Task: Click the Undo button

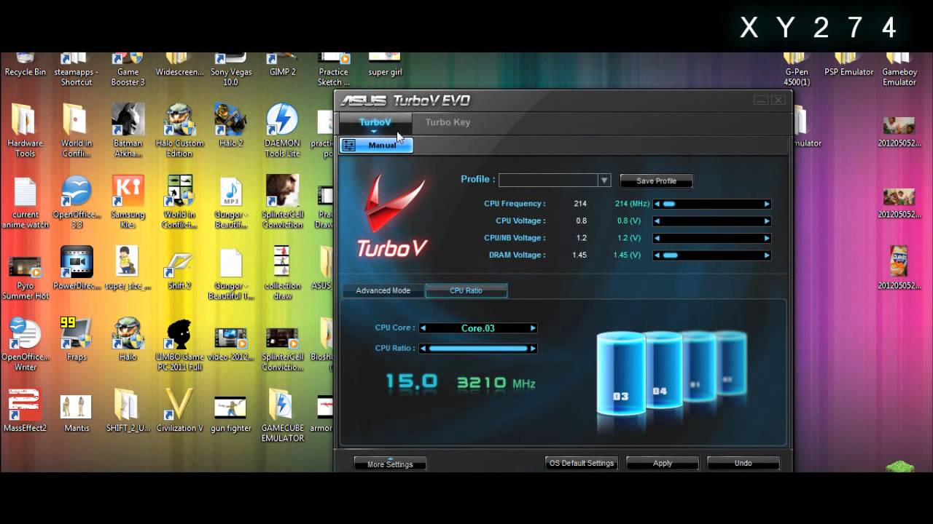Action: pyautogui.click(x=743, y=463)
